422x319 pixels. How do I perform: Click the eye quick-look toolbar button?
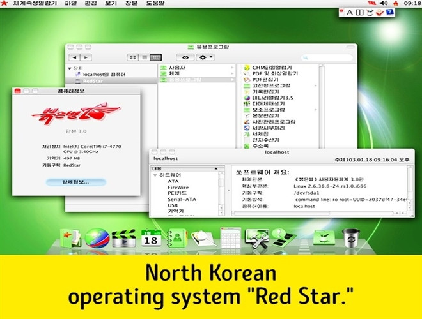point(191,57)
